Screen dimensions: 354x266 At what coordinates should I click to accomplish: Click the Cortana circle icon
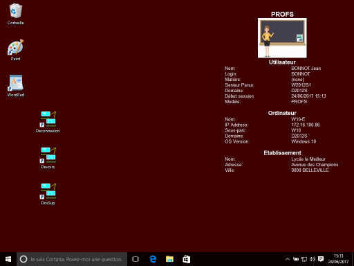click(24, 259)
